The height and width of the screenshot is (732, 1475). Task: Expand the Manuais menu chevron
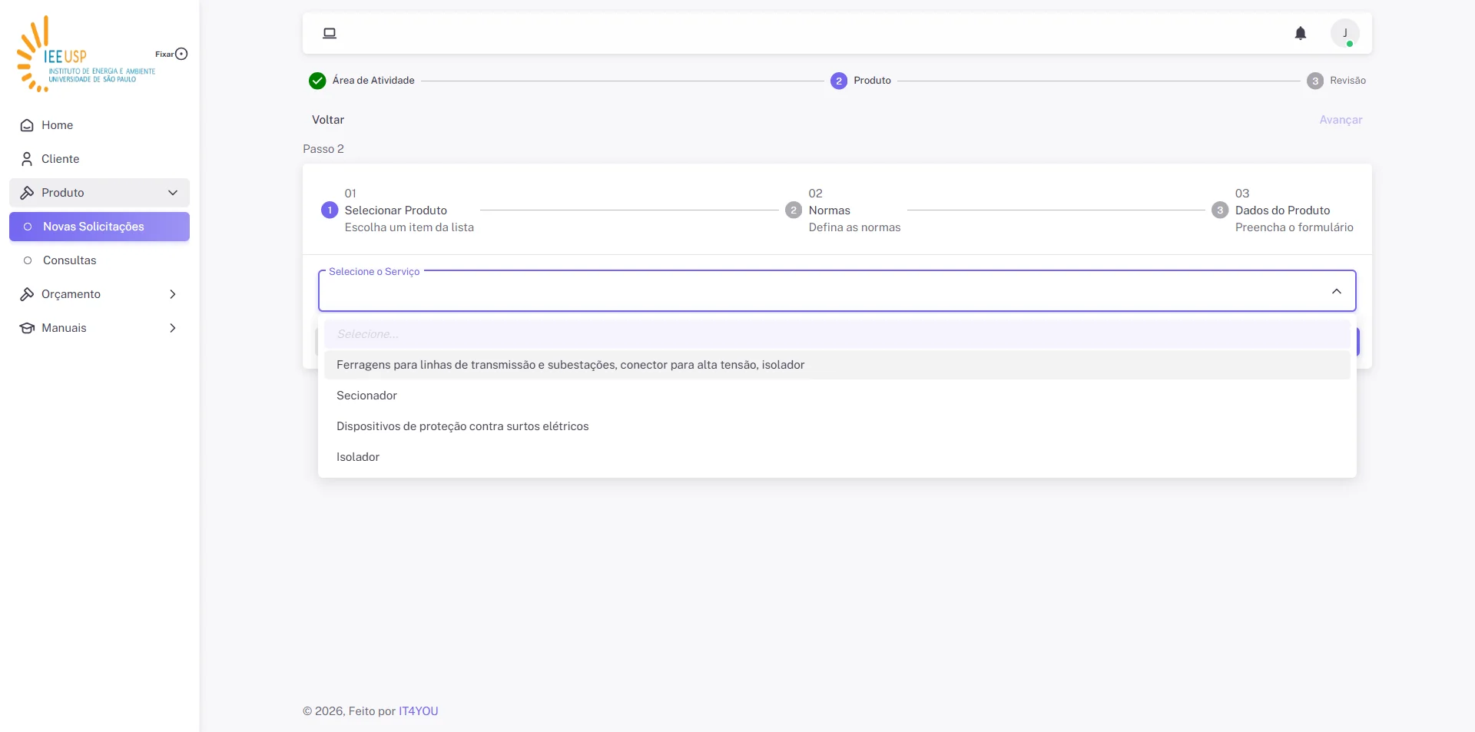pyautogui.click(x=173, y=328)
